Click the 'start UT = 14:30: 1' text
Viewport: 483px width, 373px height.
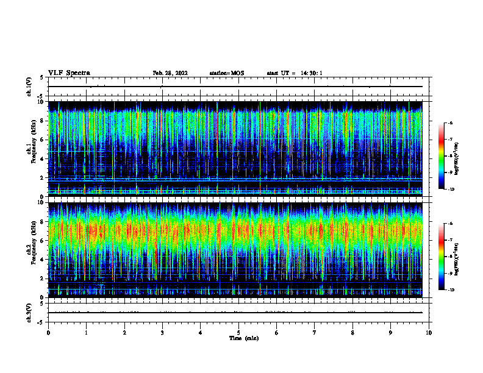click(x=295, y=73)
